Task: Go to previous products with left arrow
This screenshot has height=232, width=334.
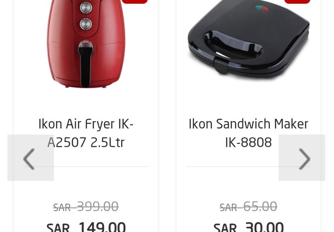Action: (x=31, y=158)
